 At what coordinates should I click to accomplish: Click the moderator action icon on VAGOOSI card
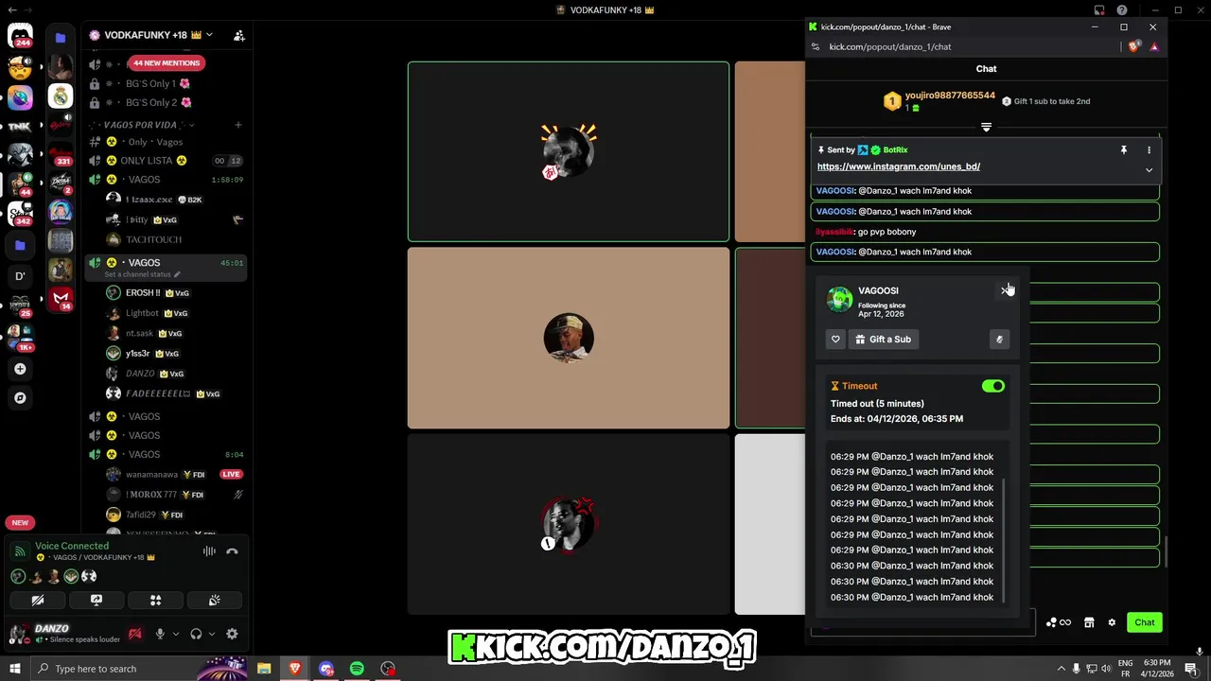click(x=999, y=340)
